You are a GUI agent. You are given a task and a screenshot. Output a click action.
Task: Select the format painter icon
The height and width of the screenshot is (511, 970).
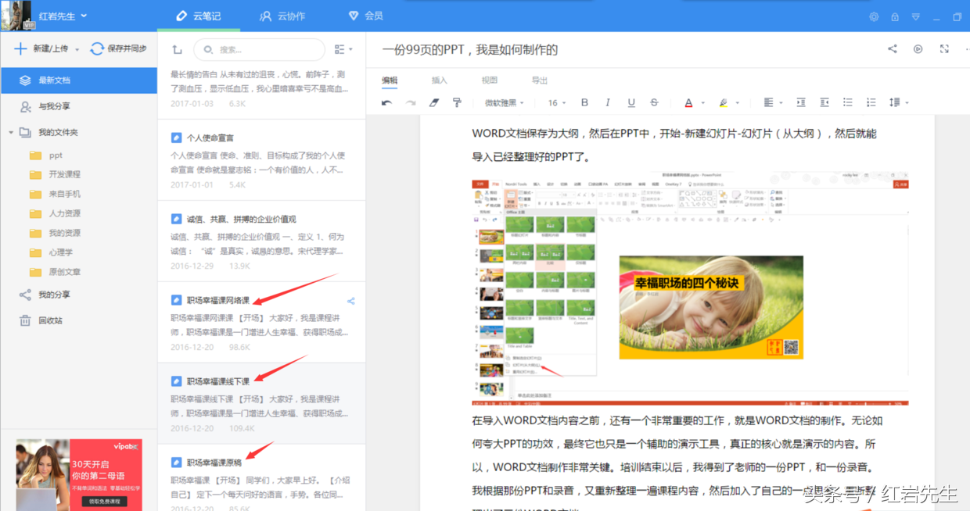point(458,102)
